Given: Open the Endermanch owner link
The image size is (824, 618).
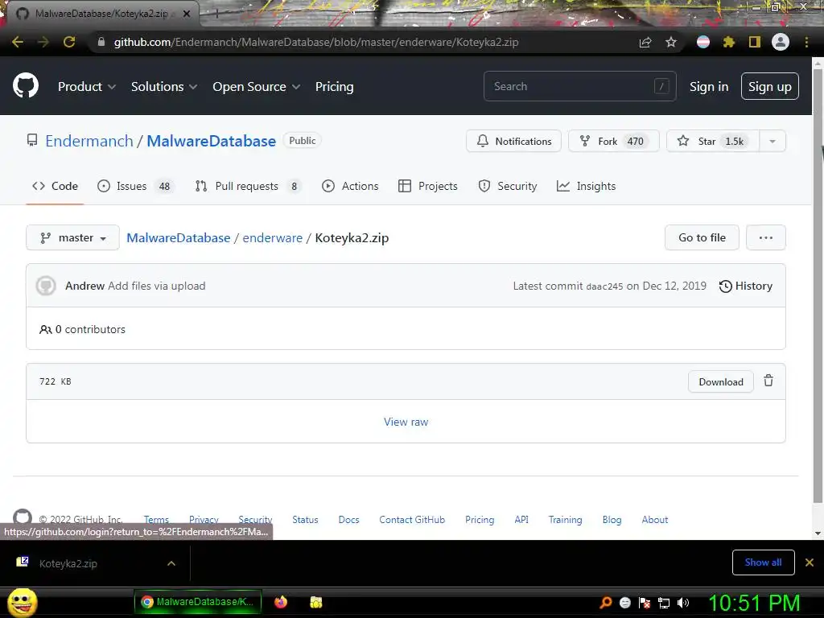Looking at the screenshot, I should [x=89, y=141].
